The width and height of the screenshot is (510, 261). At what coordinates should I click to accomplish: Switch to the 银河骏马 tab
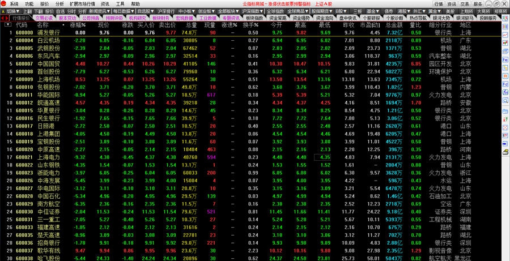(x=465, y=18)
